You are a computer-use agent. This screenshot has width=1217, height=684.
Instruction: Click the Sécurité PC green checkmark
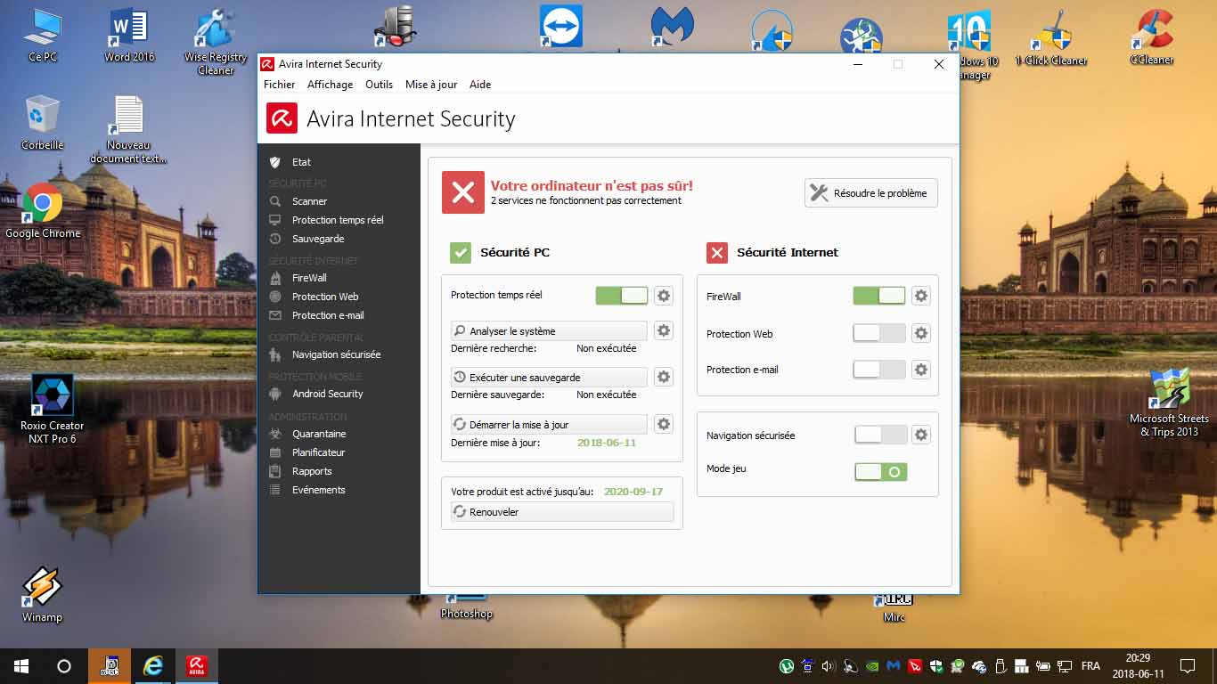(x=460, y=252)
